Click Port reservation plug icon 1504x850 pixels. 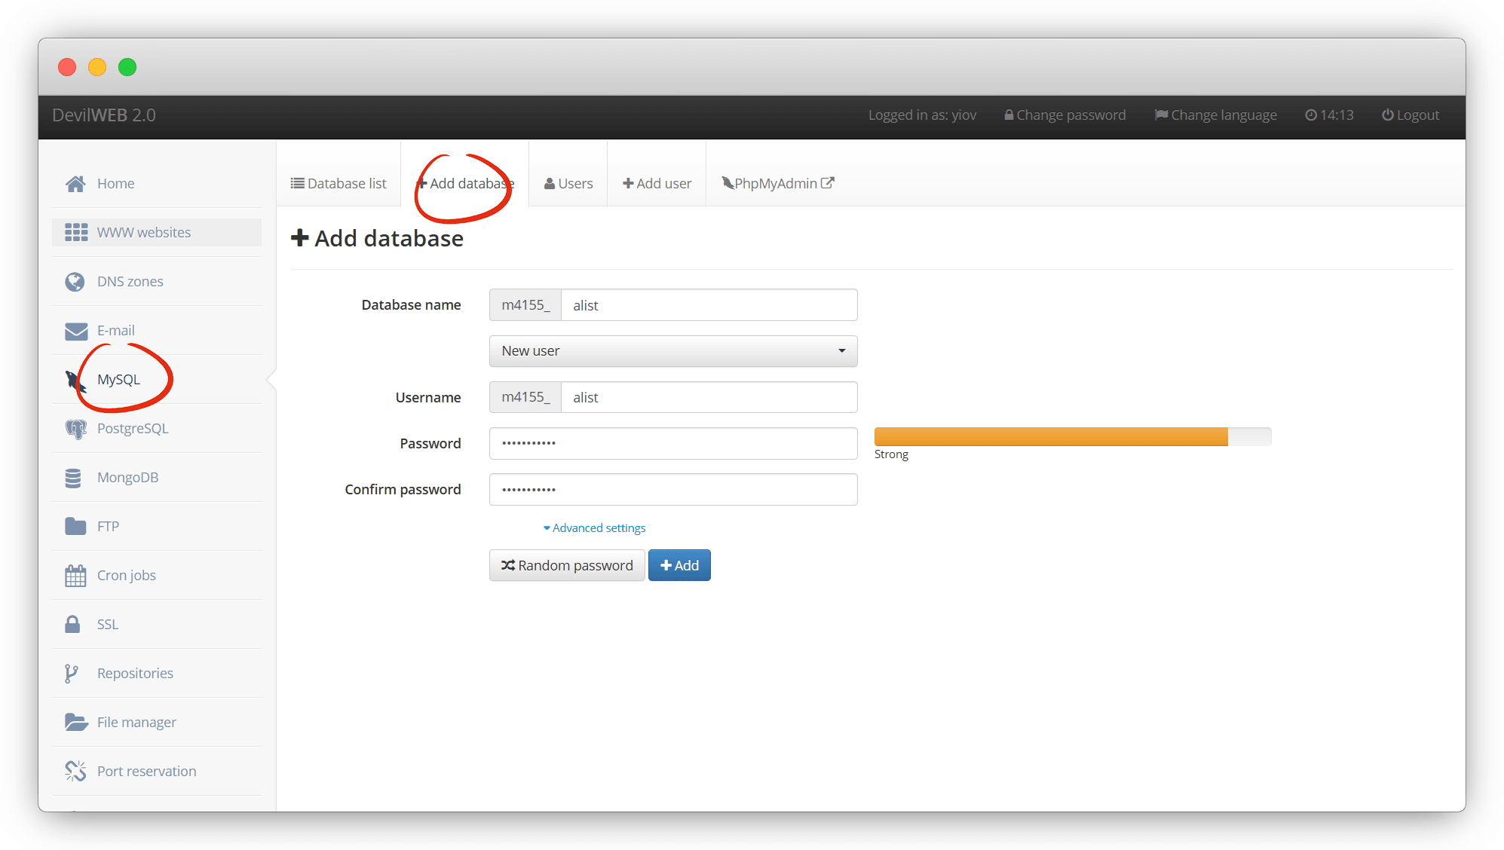[75, 771]
